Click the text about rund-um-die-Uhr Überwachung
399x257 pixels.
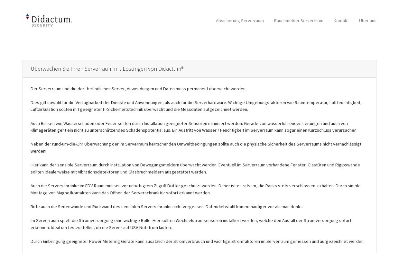[196, 147]
